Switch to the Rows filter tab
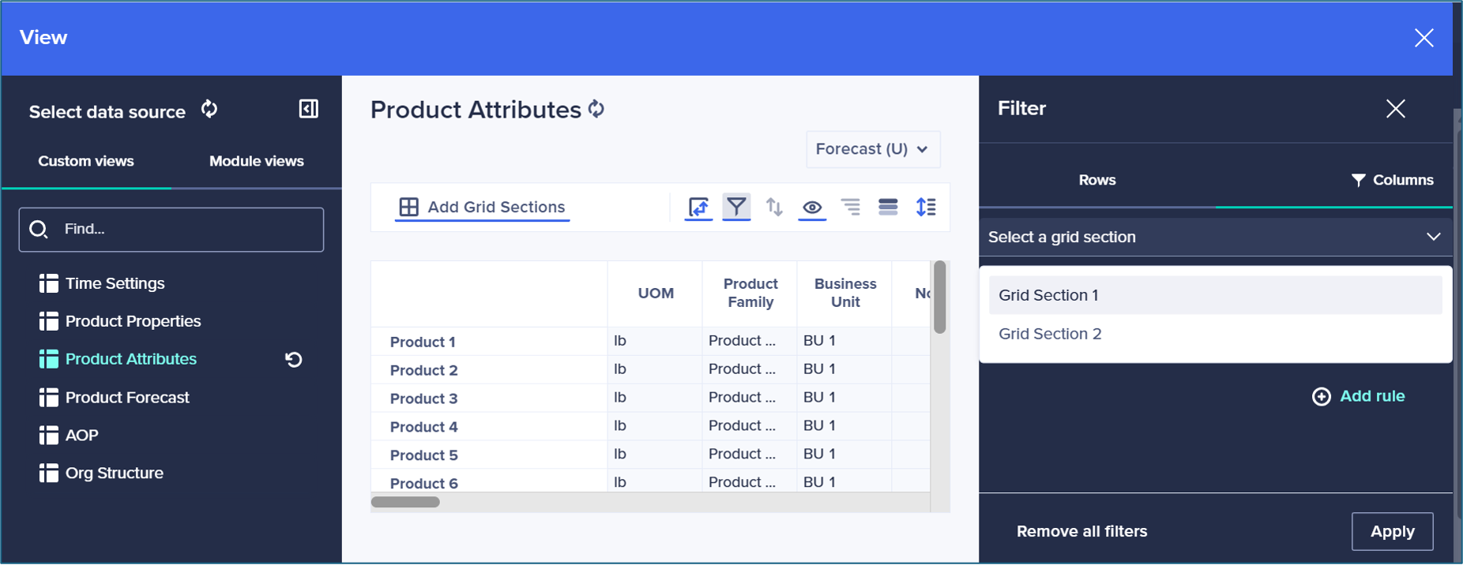 click(1097, 180)
